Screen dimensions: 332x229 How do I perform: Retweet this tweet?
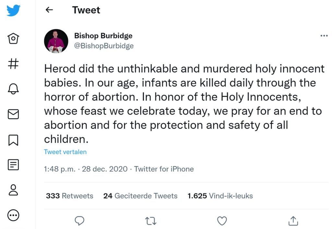click(x=151, y=221)
